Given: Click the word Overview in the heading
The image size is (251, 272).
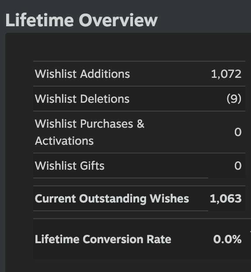Looking at the screenshot, I should pos(118,20).
